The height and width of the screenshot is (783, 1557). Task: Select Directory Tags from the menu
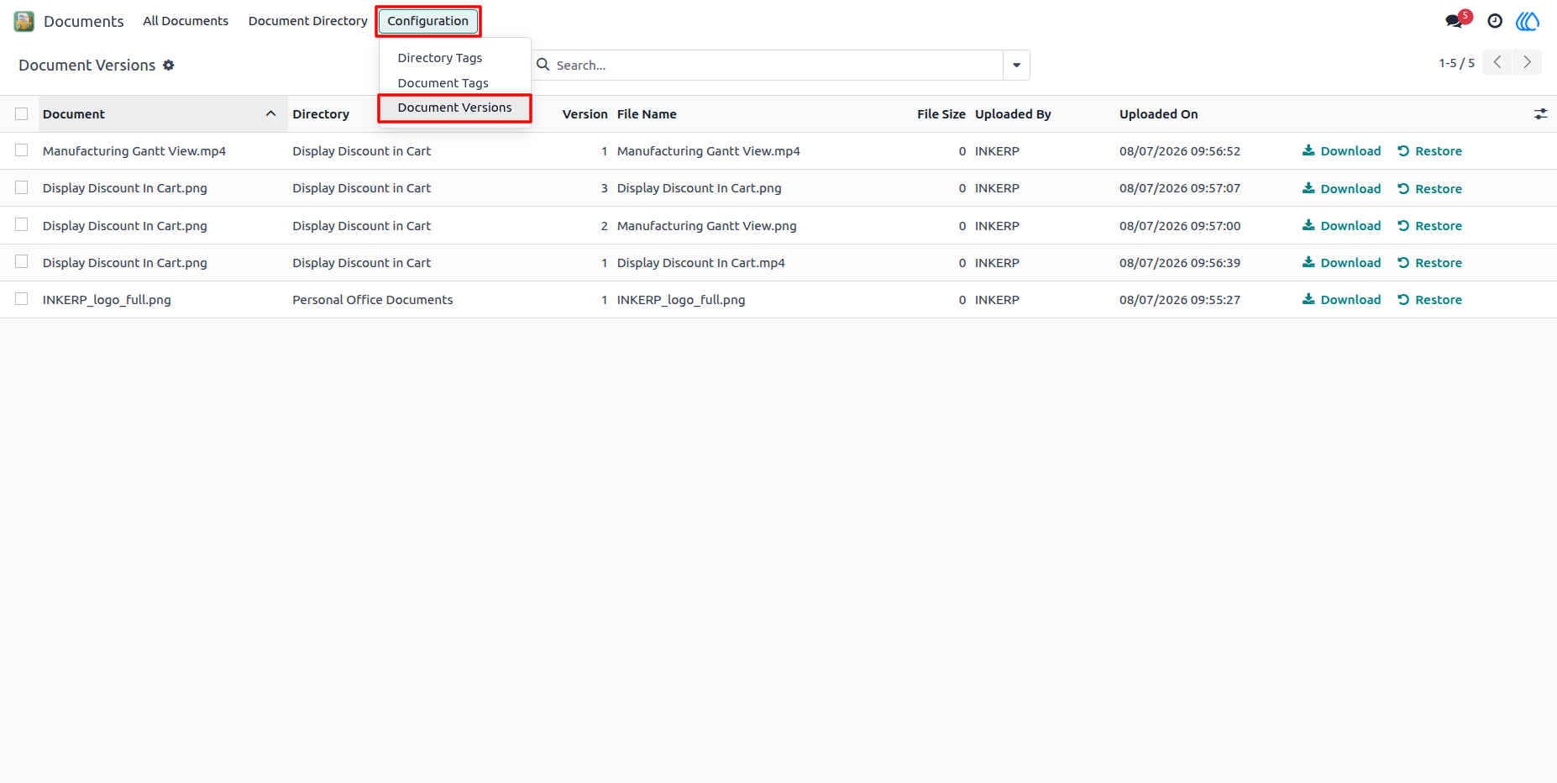pos(440,58)
